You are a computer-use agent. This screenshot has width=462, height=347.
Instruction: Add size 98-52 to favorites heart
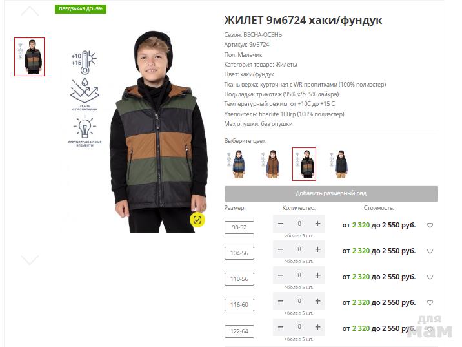[x=430, y=226]
